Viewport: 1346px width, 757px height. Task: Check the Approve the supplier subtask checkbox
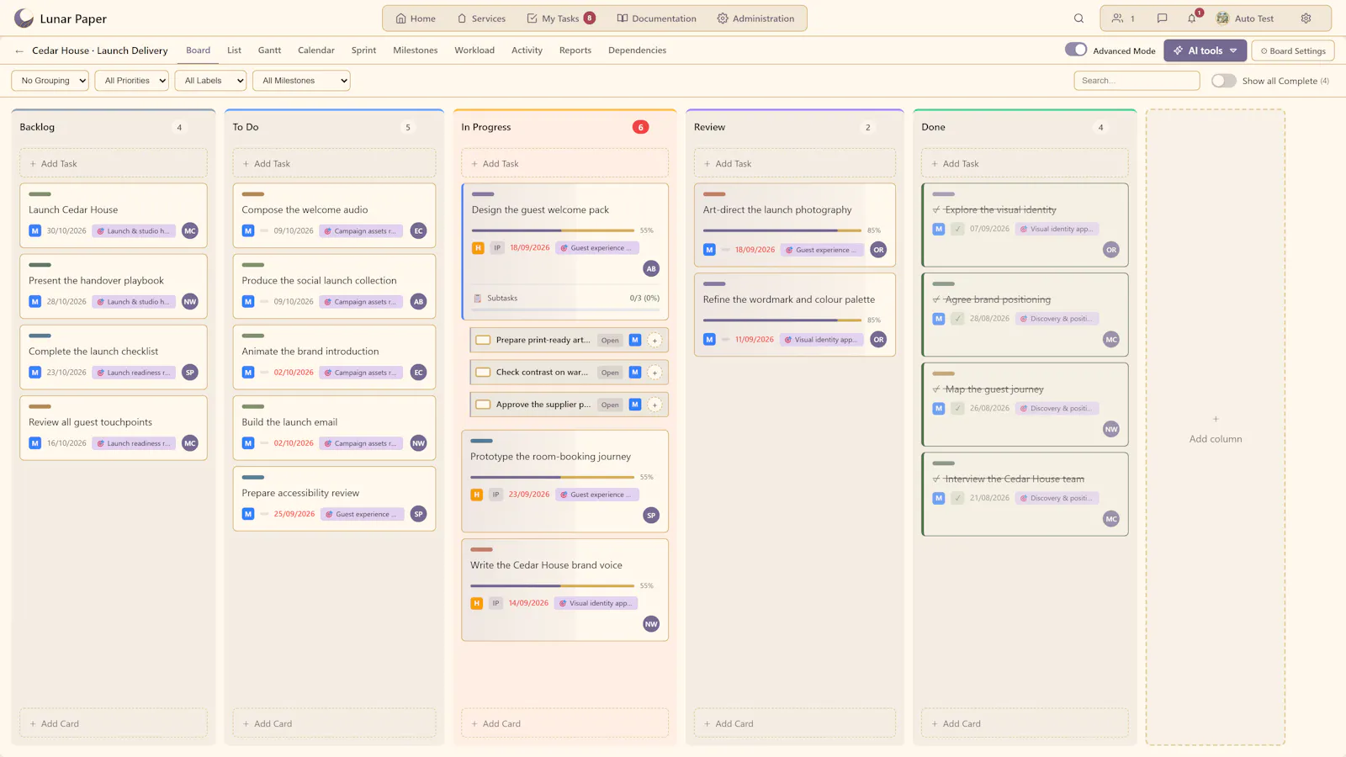(x=483, y=405)
